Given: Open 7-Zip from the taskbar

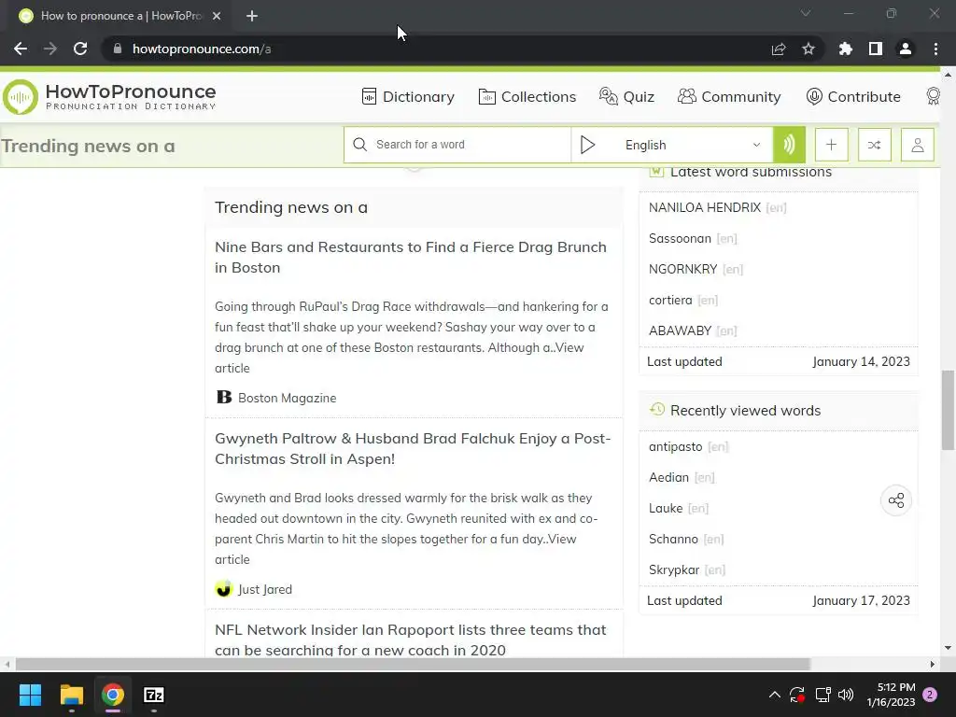Looking at the screenshot, I should (154, 695).
